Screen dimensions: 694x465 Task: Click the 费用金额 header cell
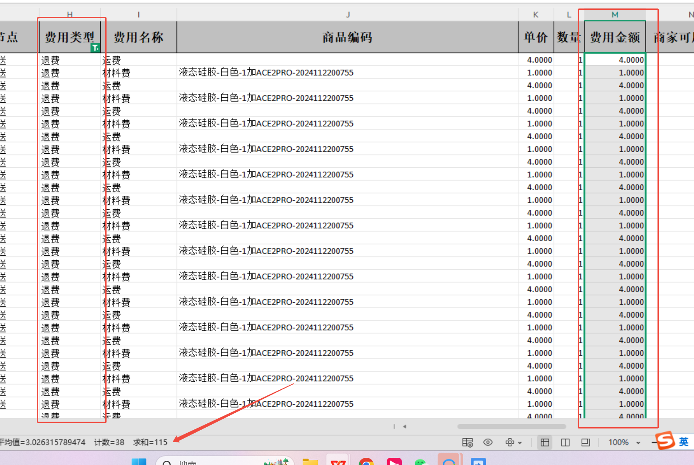tap(615, 37)
